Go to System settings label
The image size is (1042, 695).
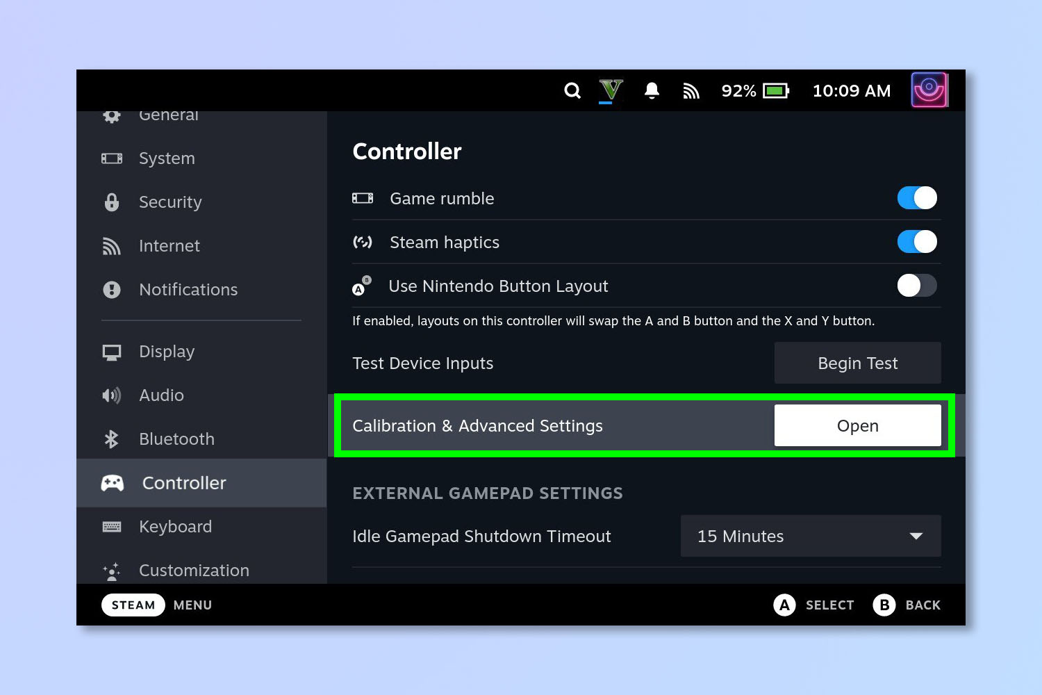coord(167,158)
